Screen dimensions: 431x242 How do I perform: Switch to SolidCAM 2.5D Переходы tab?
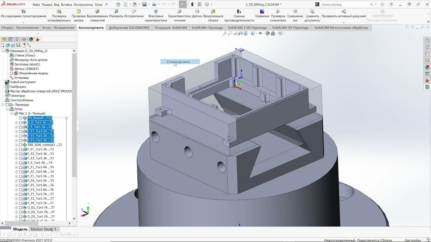[247, 28]
